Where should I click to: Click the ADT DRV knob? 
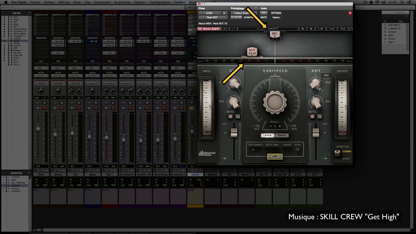(316, 102)
